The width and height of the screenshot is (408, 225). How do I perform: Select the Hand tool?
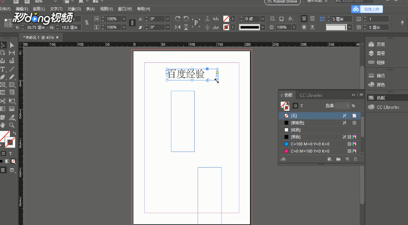tap(3, 125)
